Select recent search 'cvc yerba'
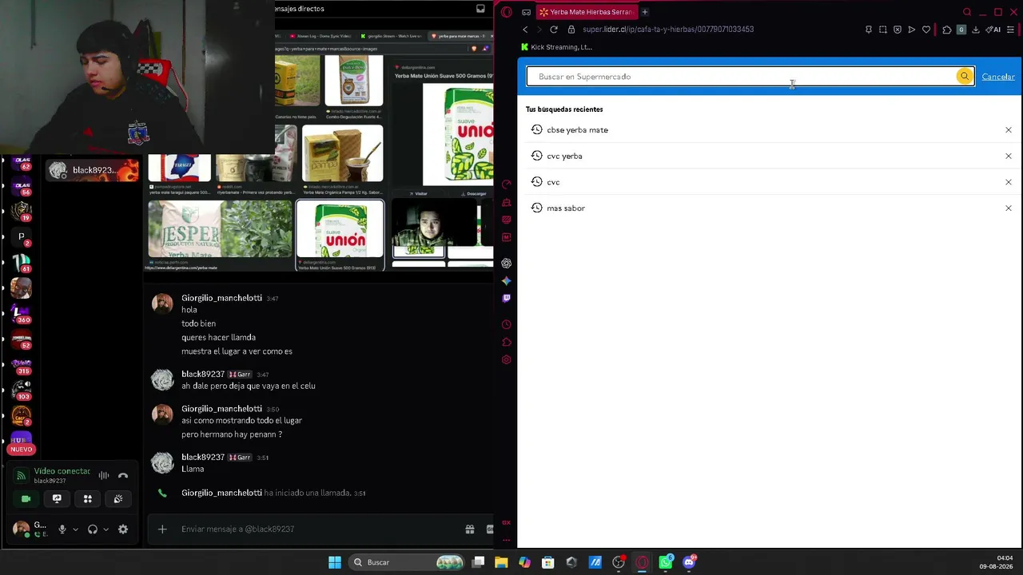This screenshot has height=575, width=1023. [564, 157]
